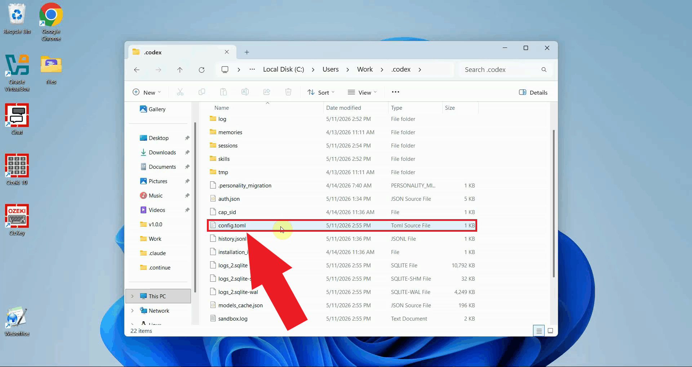Navigate to Local Disk (C:) breadcrumb
Screen dimensions: 692x367
coord(283,69)
